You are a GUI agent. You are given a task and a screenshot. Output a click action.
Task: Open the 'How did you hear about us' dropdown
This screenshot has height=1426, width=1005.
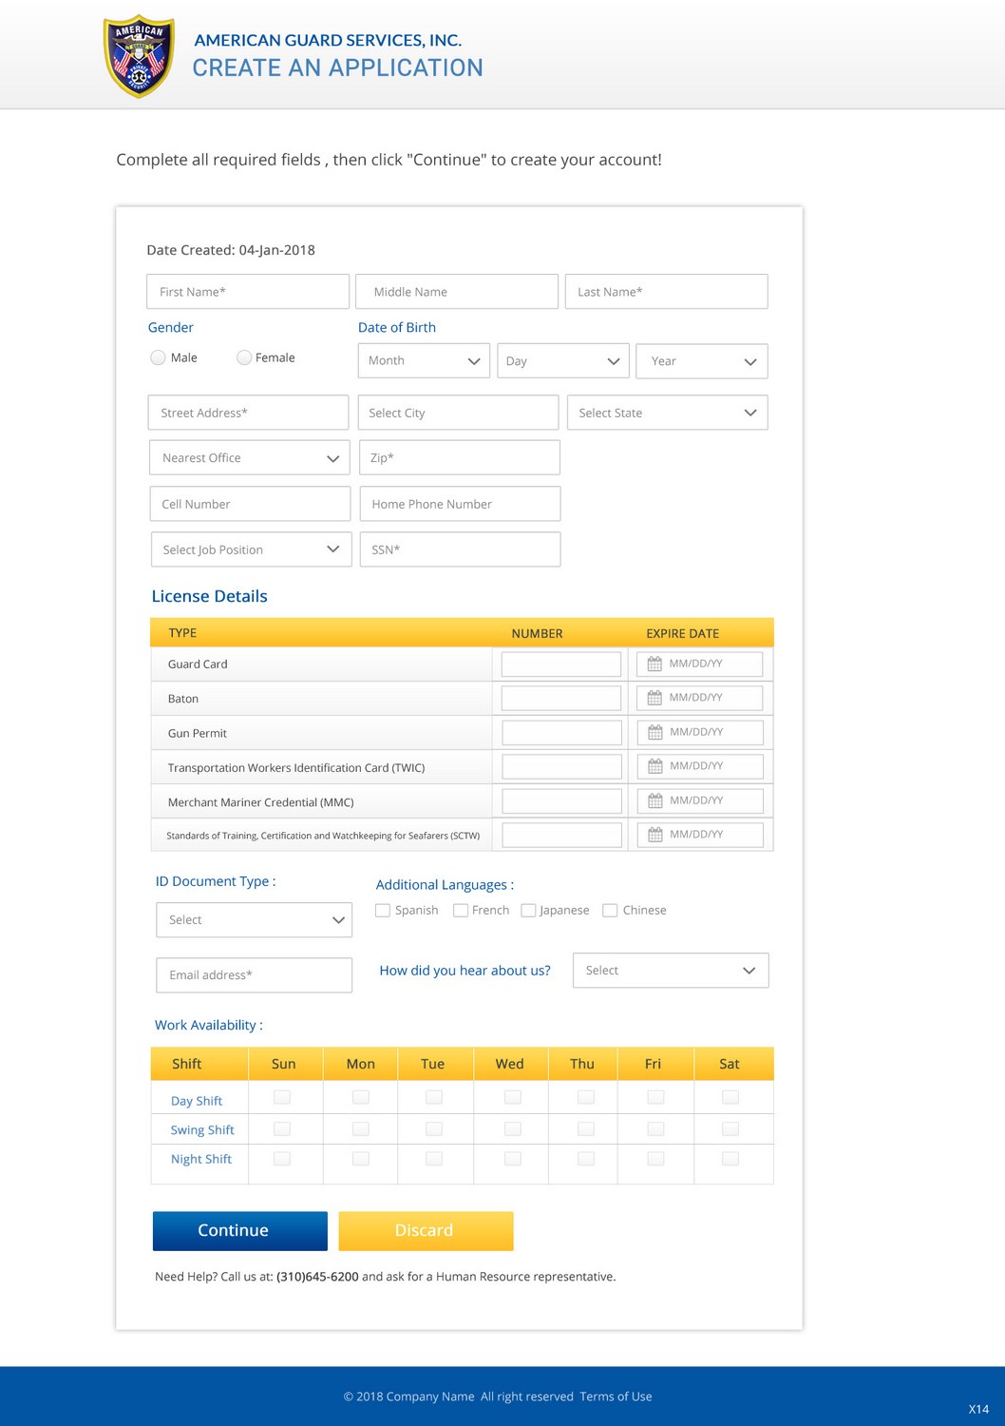[670, 971]
